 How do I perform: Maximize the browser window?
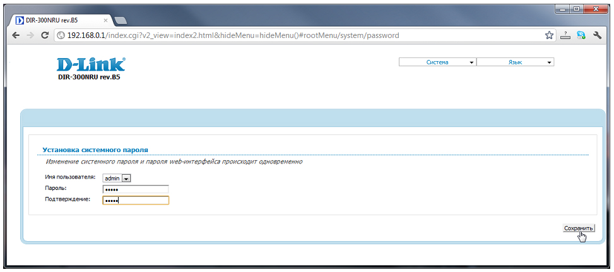[577, 9]
